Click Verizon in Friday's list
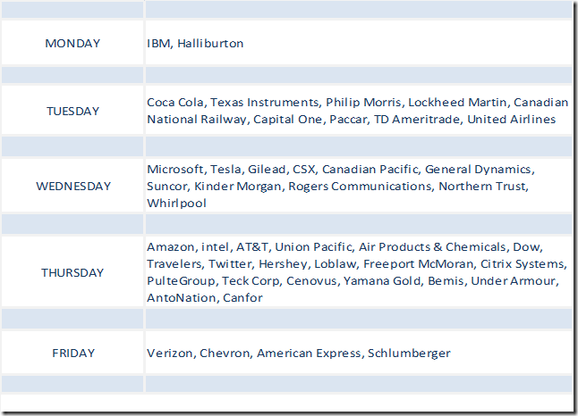Image resolution: width=578 pixels, height=416 pixels. click(170, 354)
